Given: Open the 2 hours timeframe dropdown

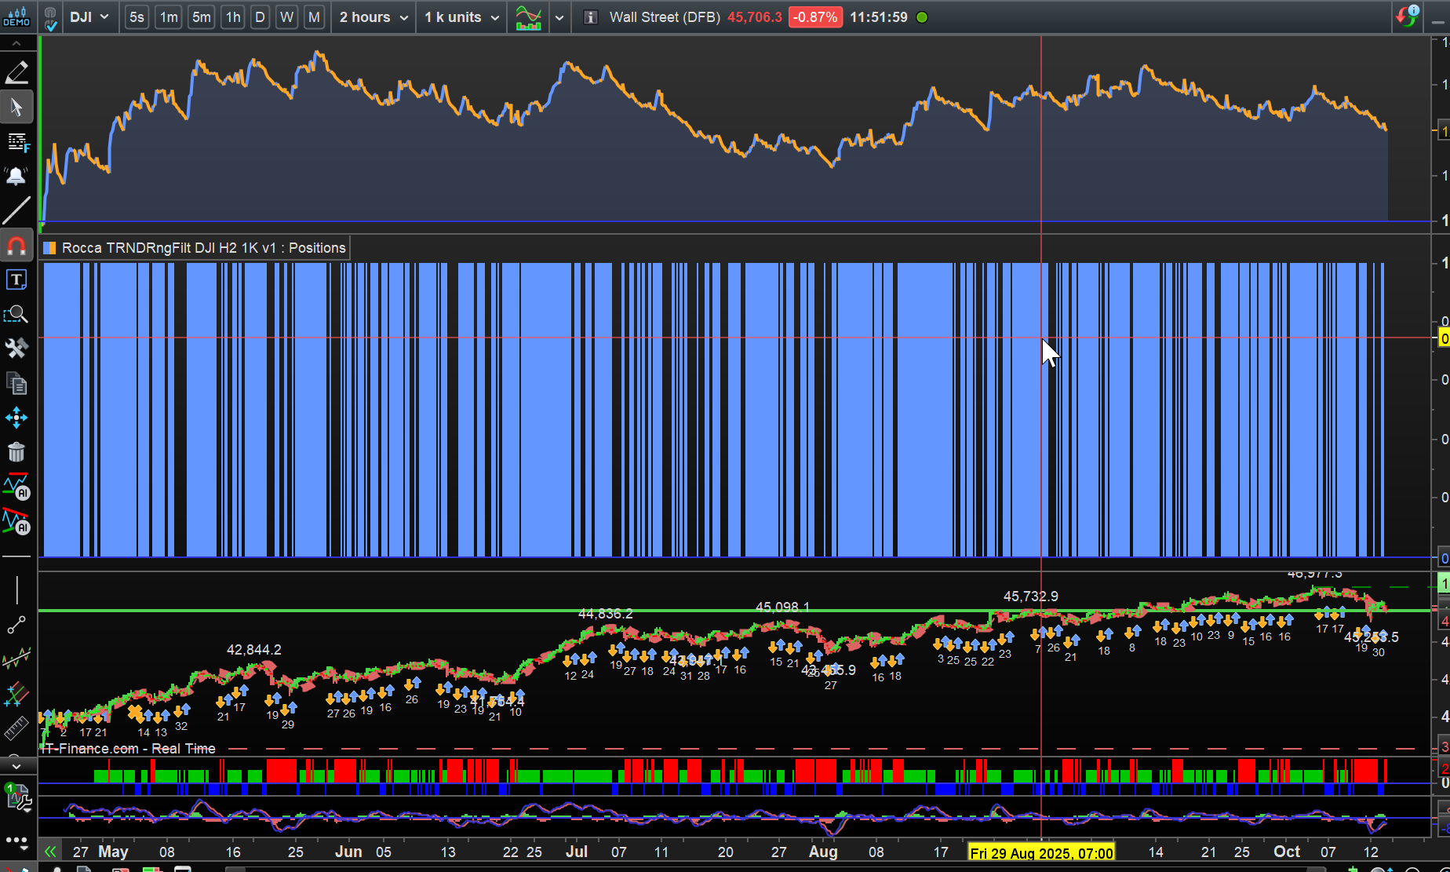Looking at the screenshot, I should [x=373, y=17].
